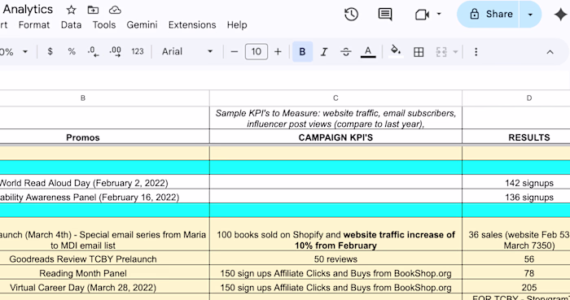The width and height of the screenshot is (570, 300).
Task: Open the Gemini menu
Action: click(x=142, y=24)
